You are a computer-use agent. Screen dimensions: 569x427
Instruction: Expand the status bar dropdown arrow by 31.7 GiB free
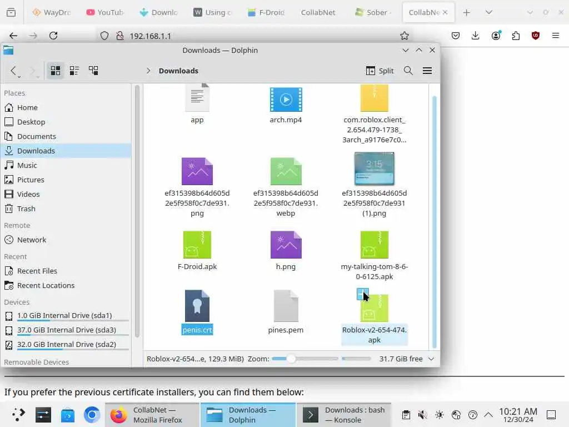coord(431,359)
